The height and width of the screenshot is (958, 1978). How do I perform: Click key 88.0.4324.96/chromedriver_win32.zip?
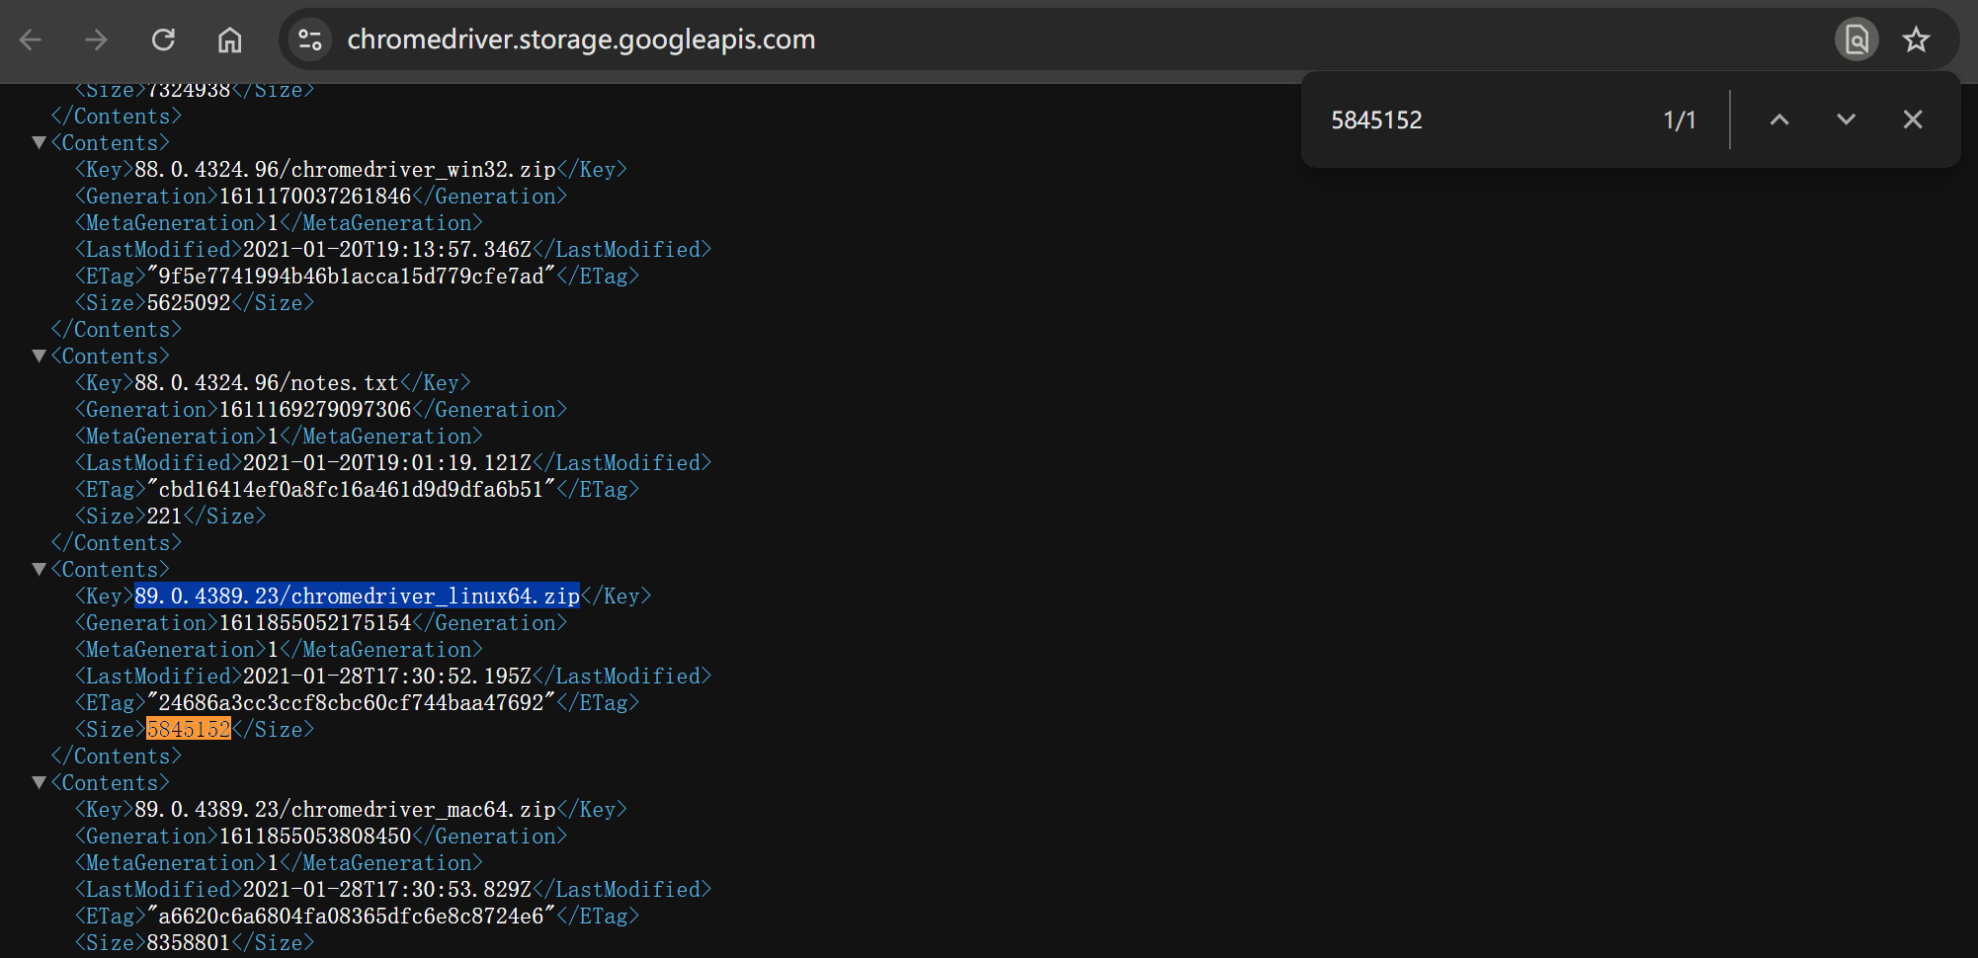345,170
